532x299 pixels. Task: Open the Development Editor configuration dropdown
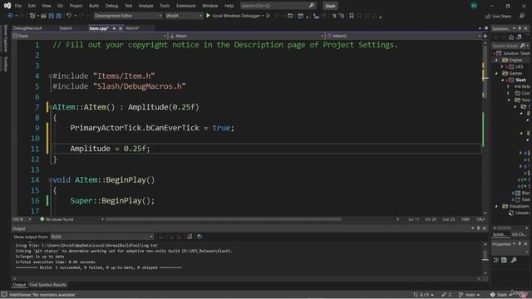click(x=128, y=16)
